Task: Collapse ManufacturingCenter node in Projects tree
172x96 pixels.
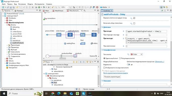Action: pos(5,23)
